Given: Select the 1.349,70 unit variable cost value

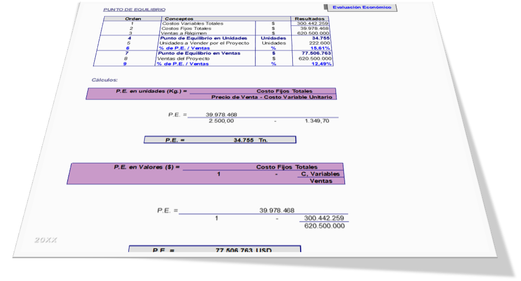Looking at the screenshot, I should coord(318,121).
